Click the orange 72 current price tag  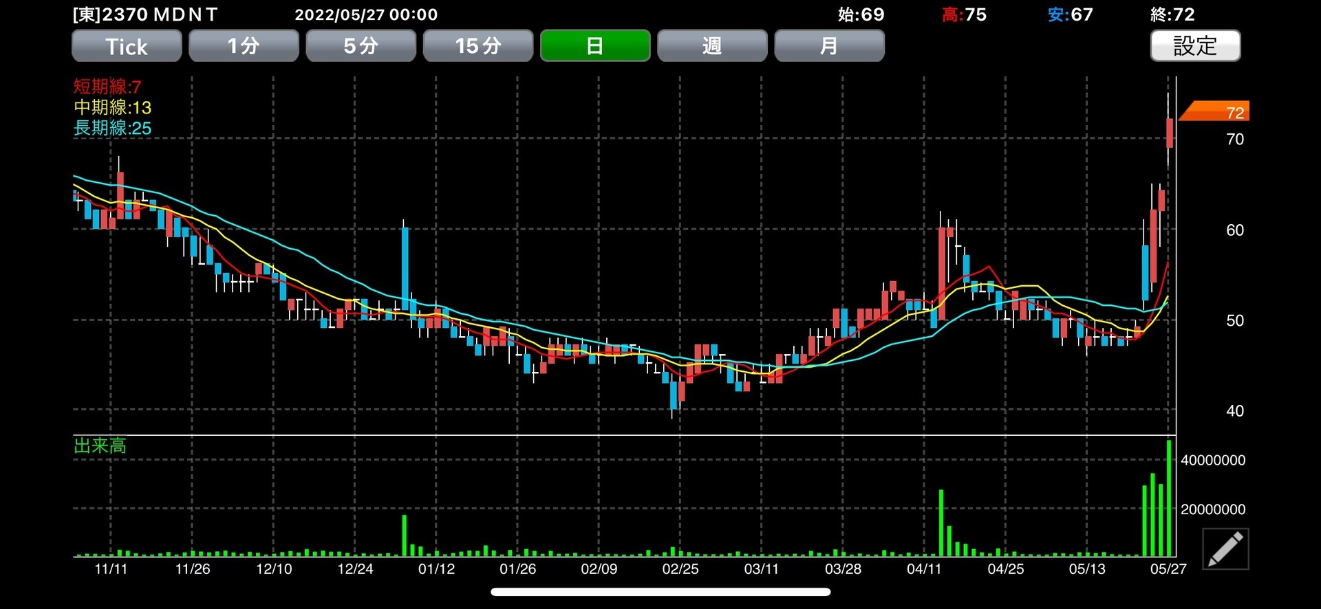coord(1215,111)
